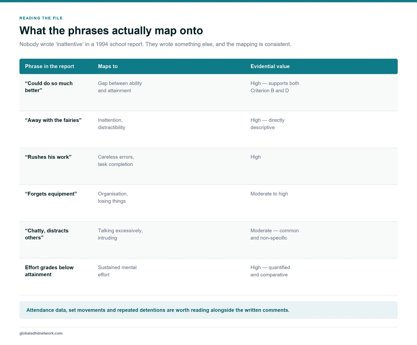Click the 'Maps to' column header
Image resolution: width=417 pixels, height=345 pixels.
(x=108, y=66)
